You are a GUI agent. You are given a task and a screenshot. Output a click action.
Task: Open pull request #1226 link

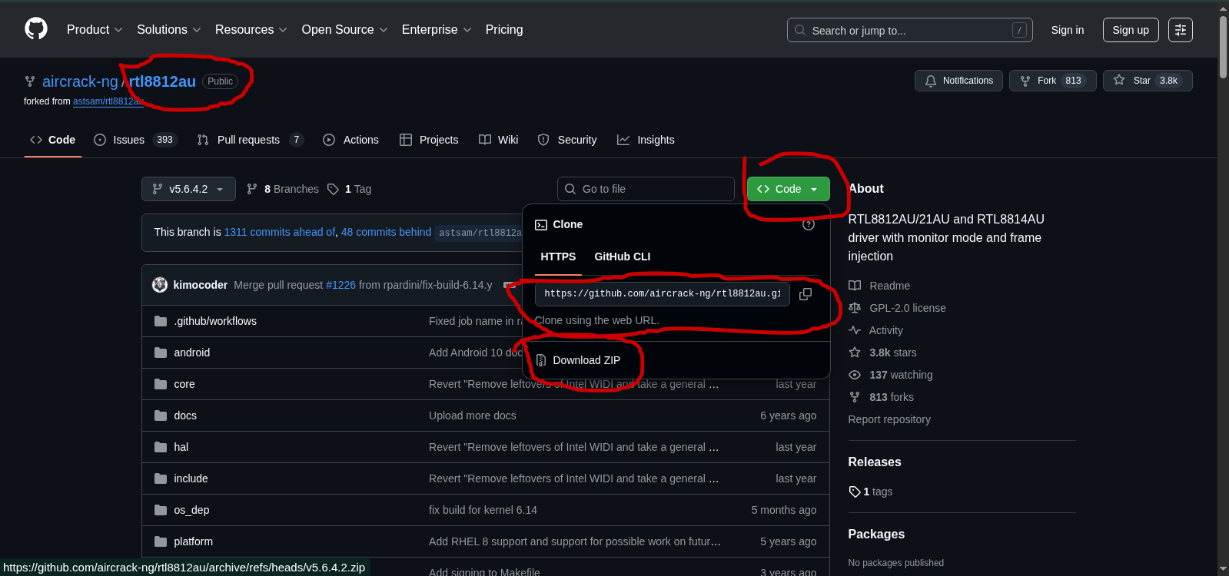(x=340, y=285)
